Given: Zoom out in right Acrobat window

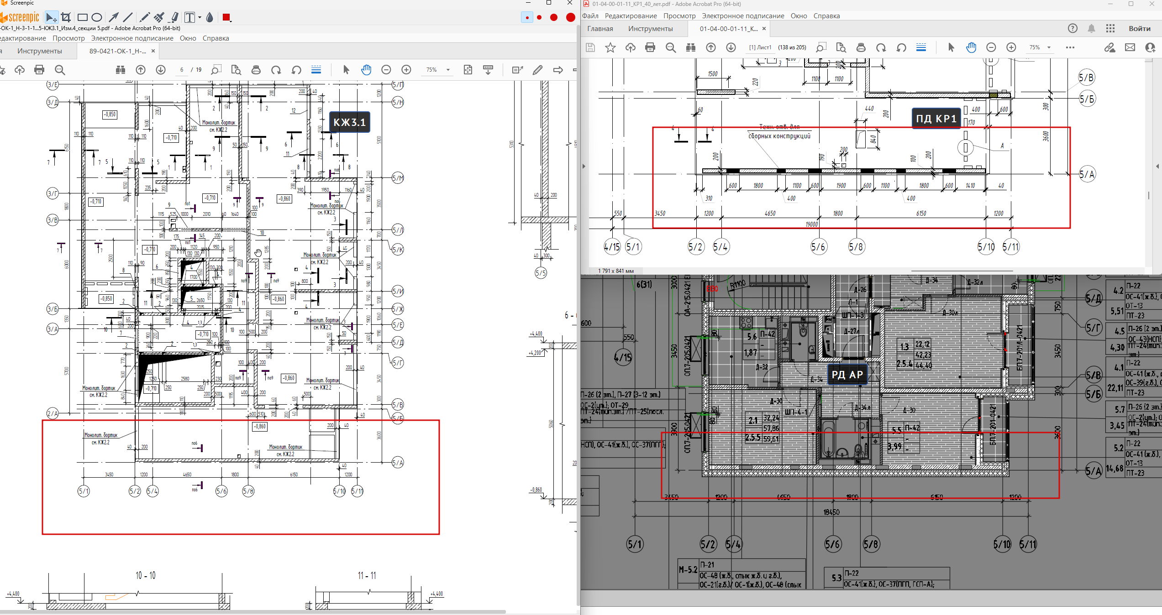Looking at the screenshot, I should tap(991, 47).
